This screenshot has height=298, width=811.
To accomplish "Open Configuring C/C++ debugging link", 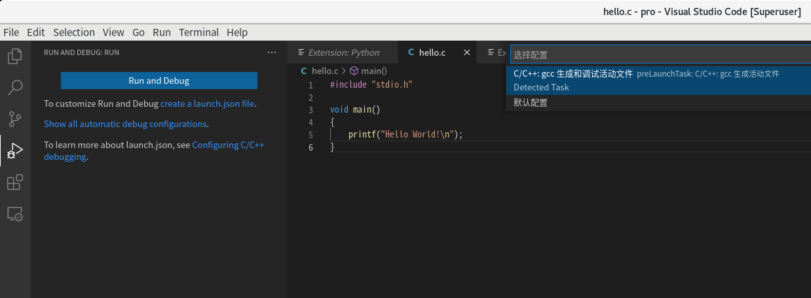I will pos(154,151).
